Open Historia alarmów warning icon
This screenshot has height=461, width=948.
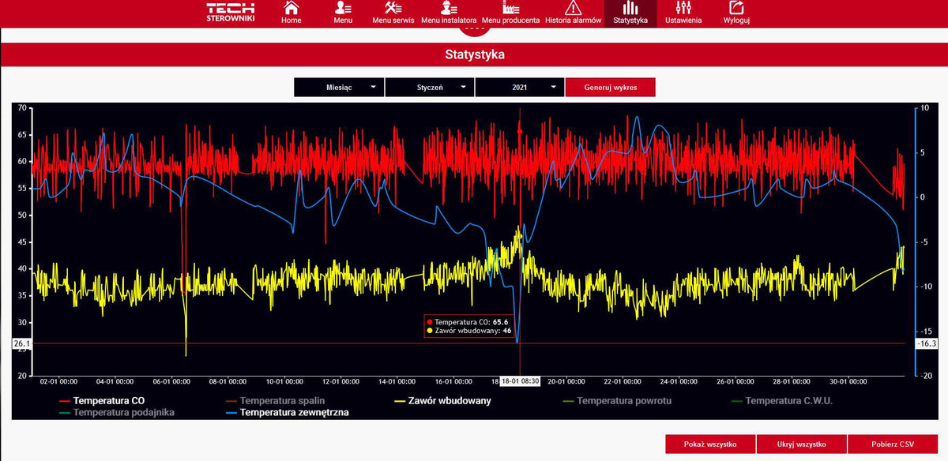[x=573, y=8]
